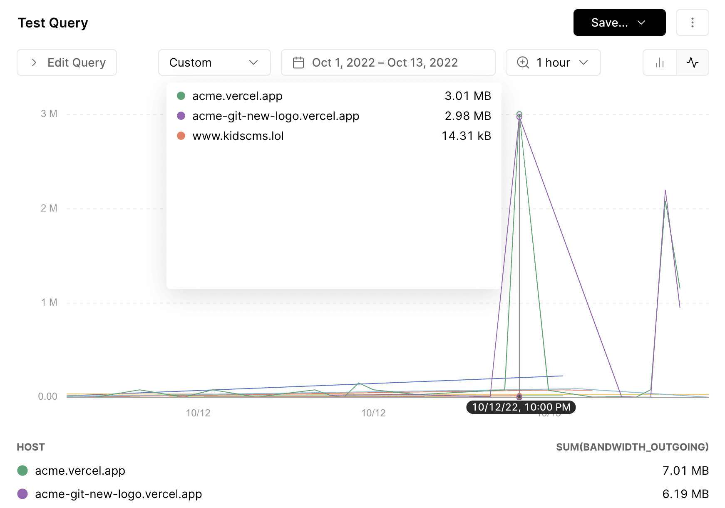Toggle the acme-git-new-logo.vercel.app series visibility

[118, 494]
